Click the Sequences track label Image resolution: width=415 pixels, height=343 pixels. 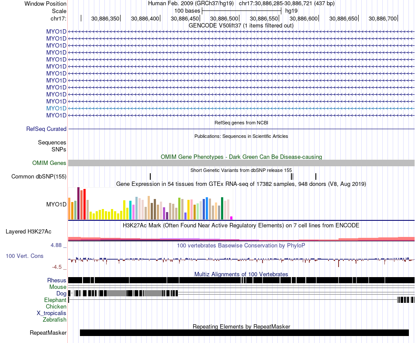(52, 143)
